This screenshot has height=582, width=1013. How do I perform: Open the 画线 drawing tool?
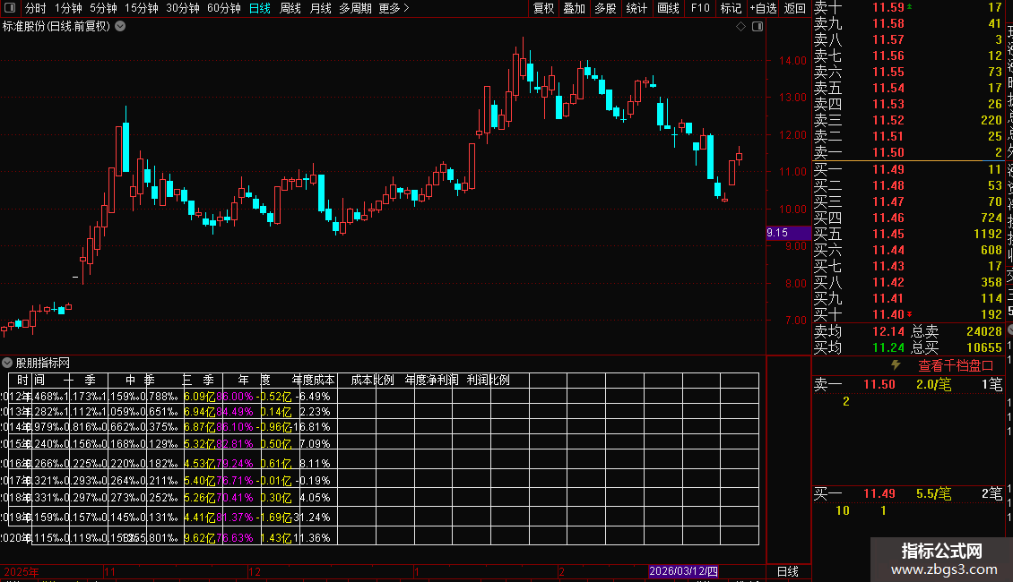(x=668, y=8)
